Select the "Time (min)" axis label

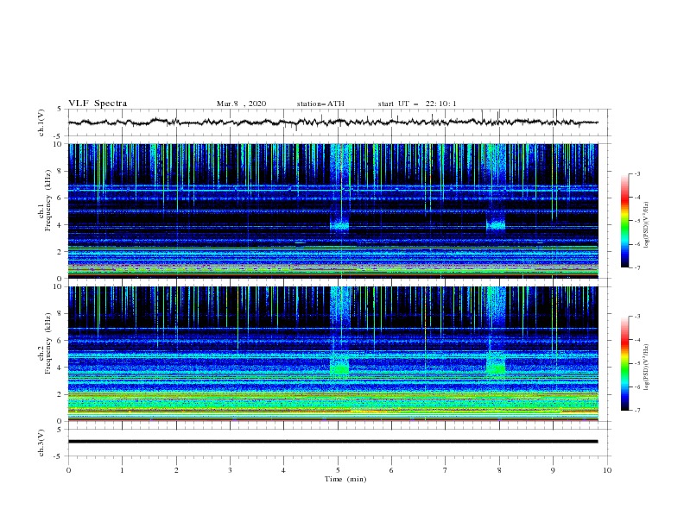pyautogui.click(x=345, y=479)
